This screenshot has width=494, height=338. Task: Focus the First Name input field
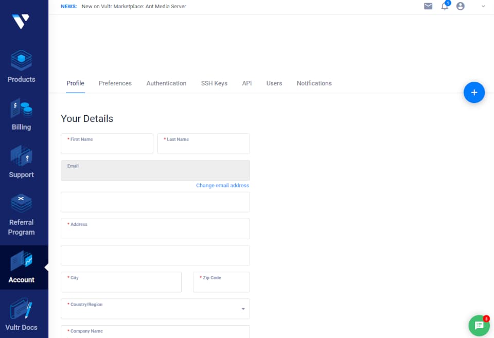107,144
